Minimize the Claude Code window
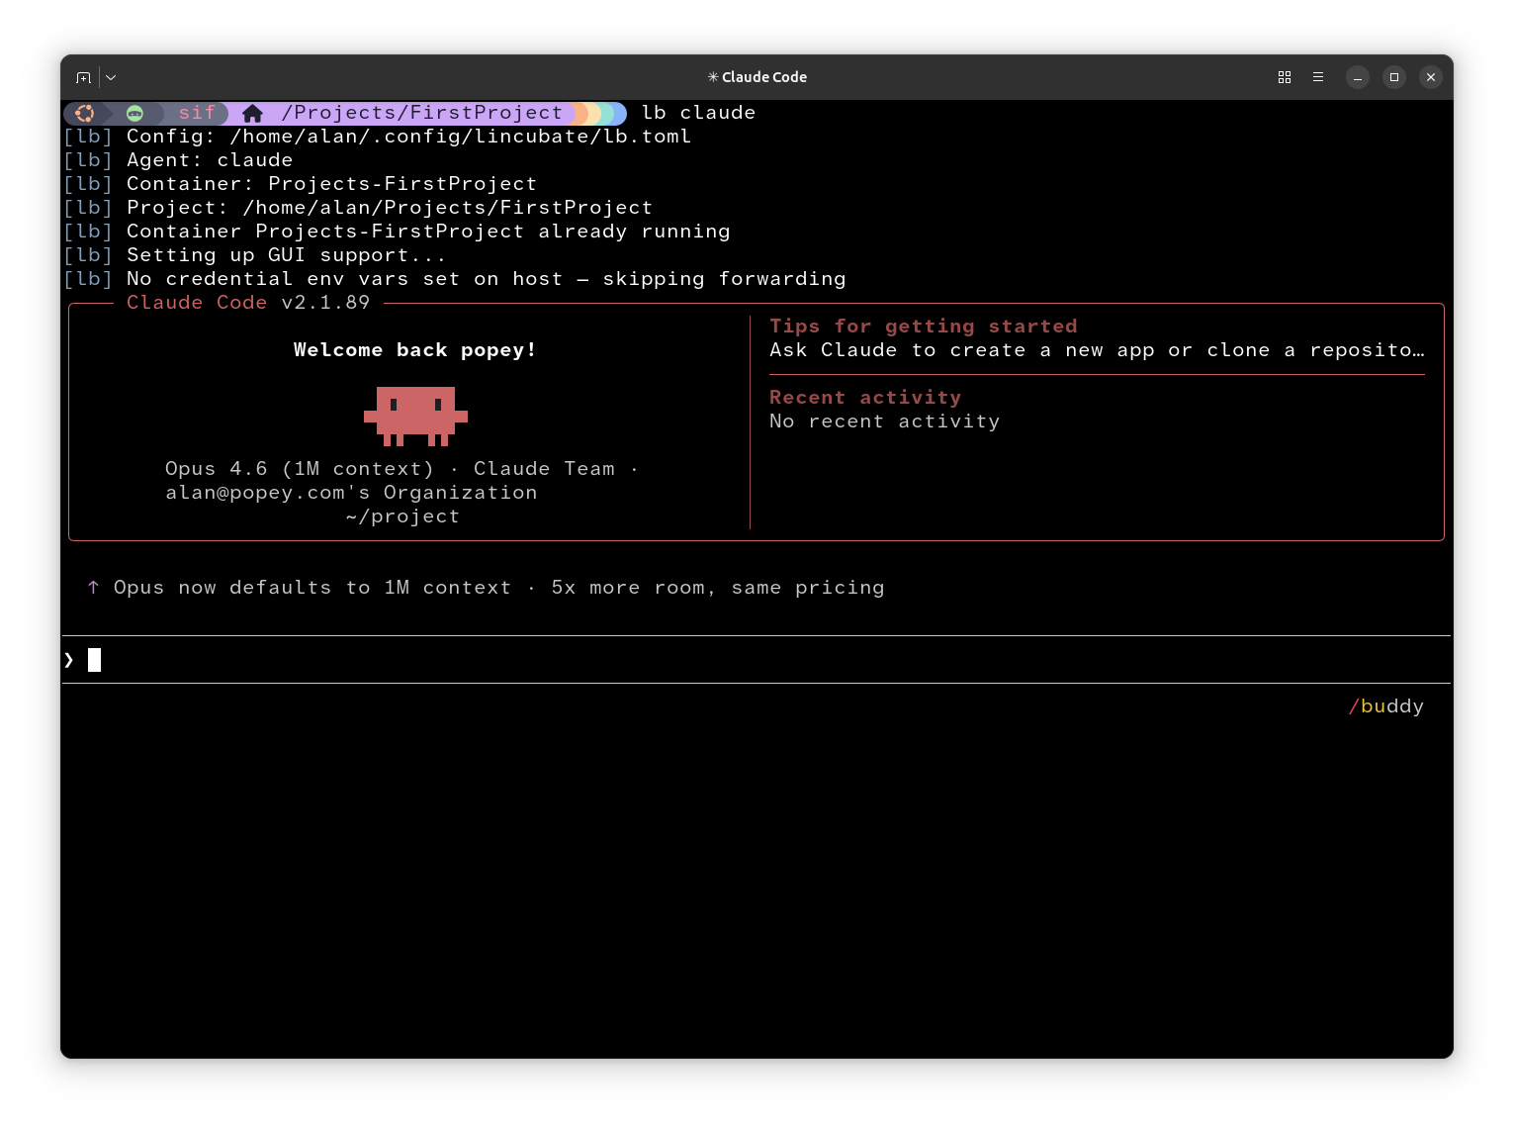 click(x=1358, y=77)
